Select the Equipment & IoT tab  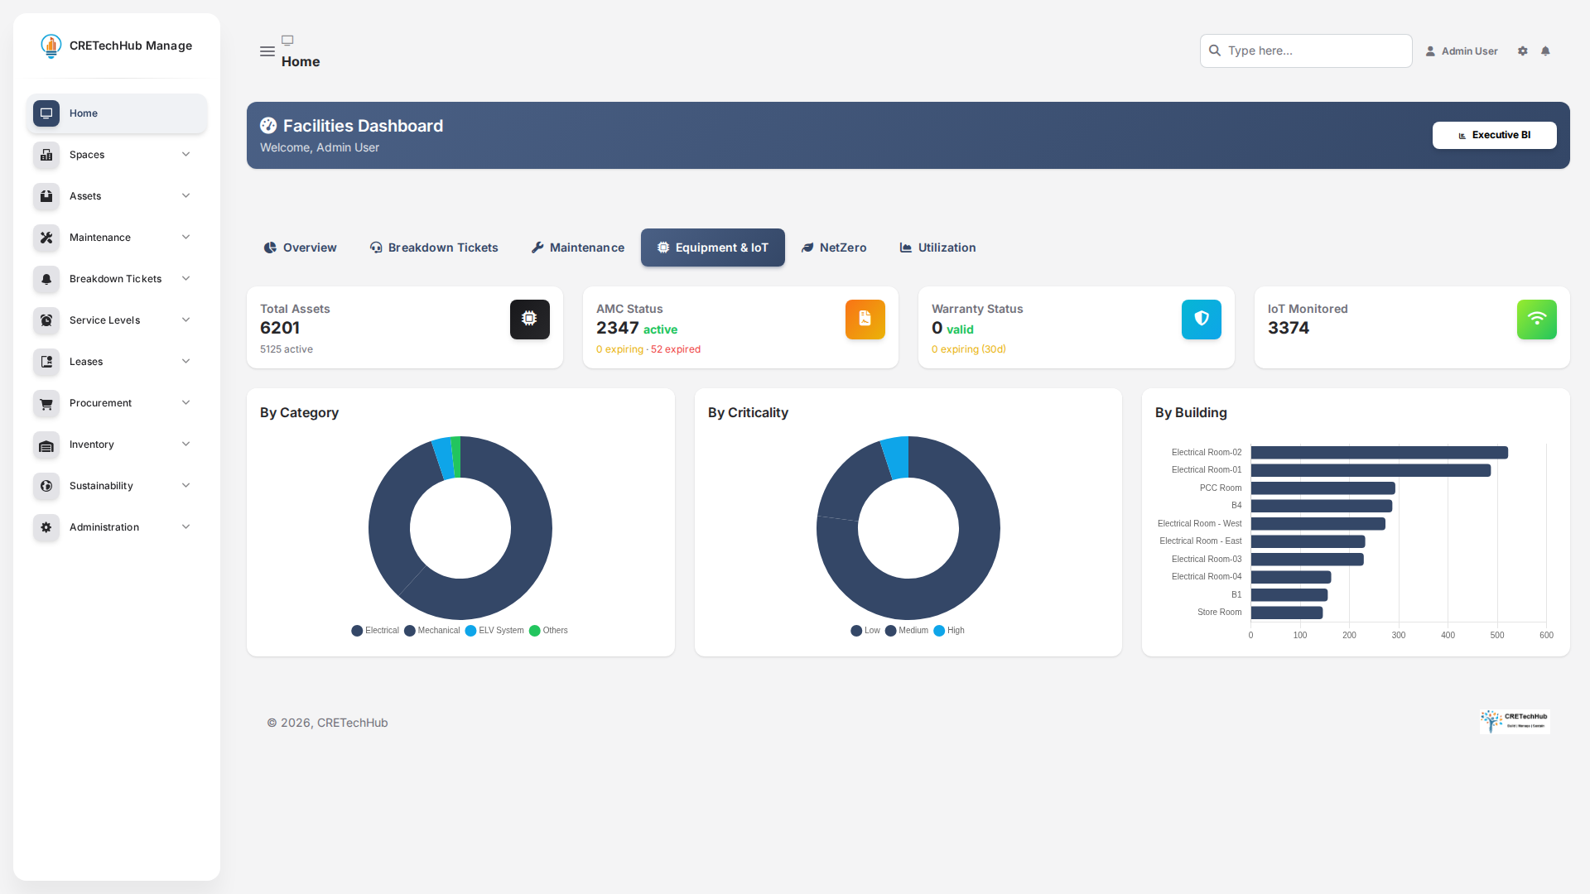pos(713,248)
